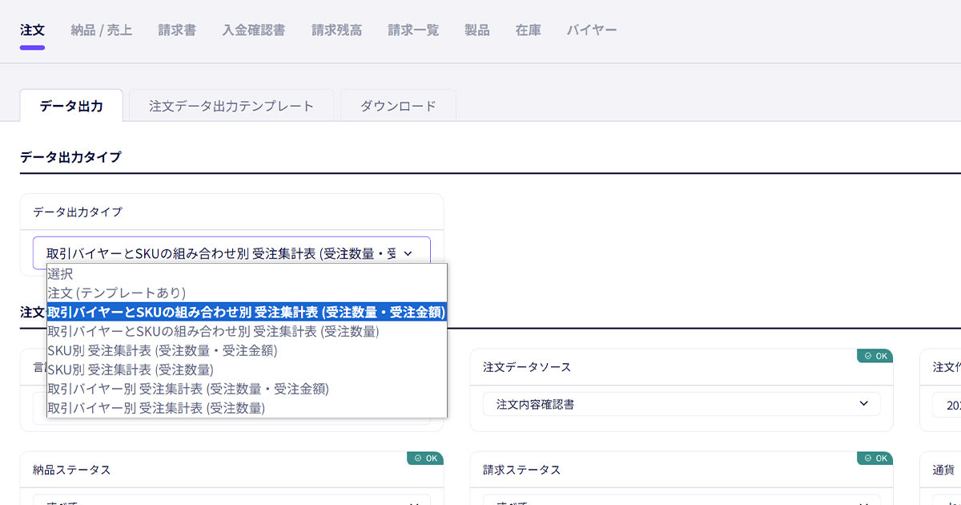The height and width of the screenshot is (505, 961).
Task: Click the データ出力タイプ section heading
Action: (x=70, y=156)
